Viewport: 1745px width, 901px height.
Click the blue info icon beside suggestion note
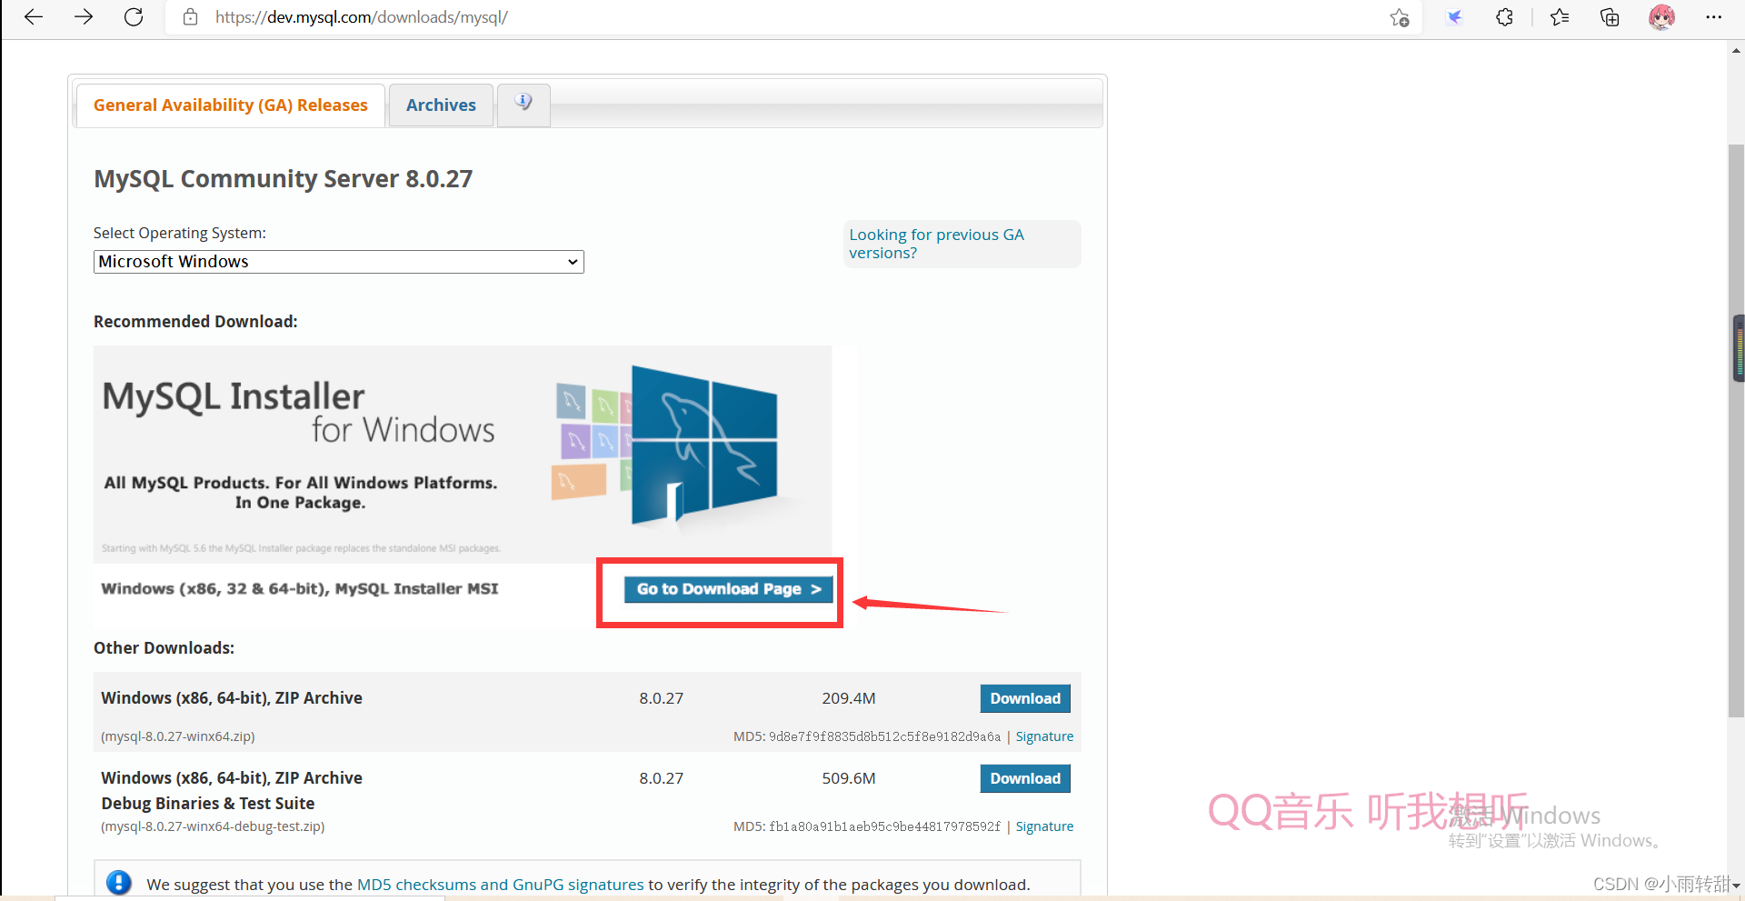[119, 882]
